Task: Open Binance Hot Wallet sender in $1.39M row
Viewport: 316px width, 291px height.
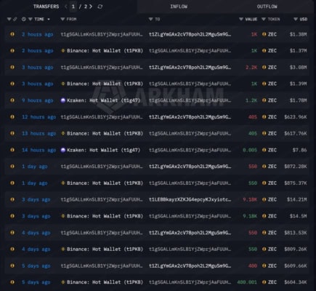Action: (x=105, y=84)
